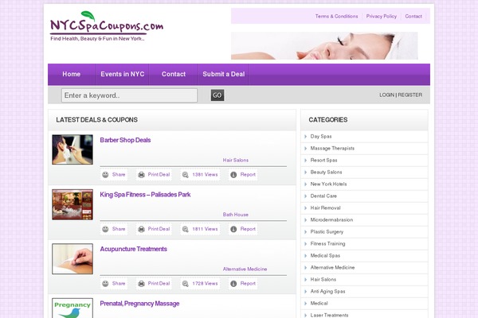
Task: Click the smiley Share icon under Barber Shop Deals
Action: (105, 175)
